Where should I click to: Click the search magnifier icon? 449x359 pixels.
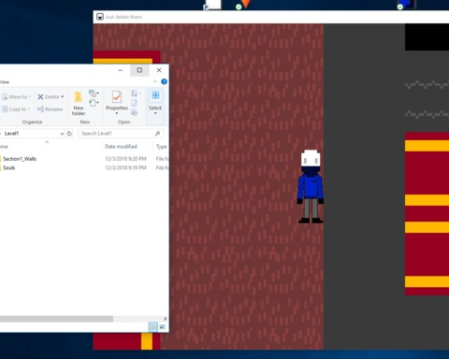pos(158,134)
